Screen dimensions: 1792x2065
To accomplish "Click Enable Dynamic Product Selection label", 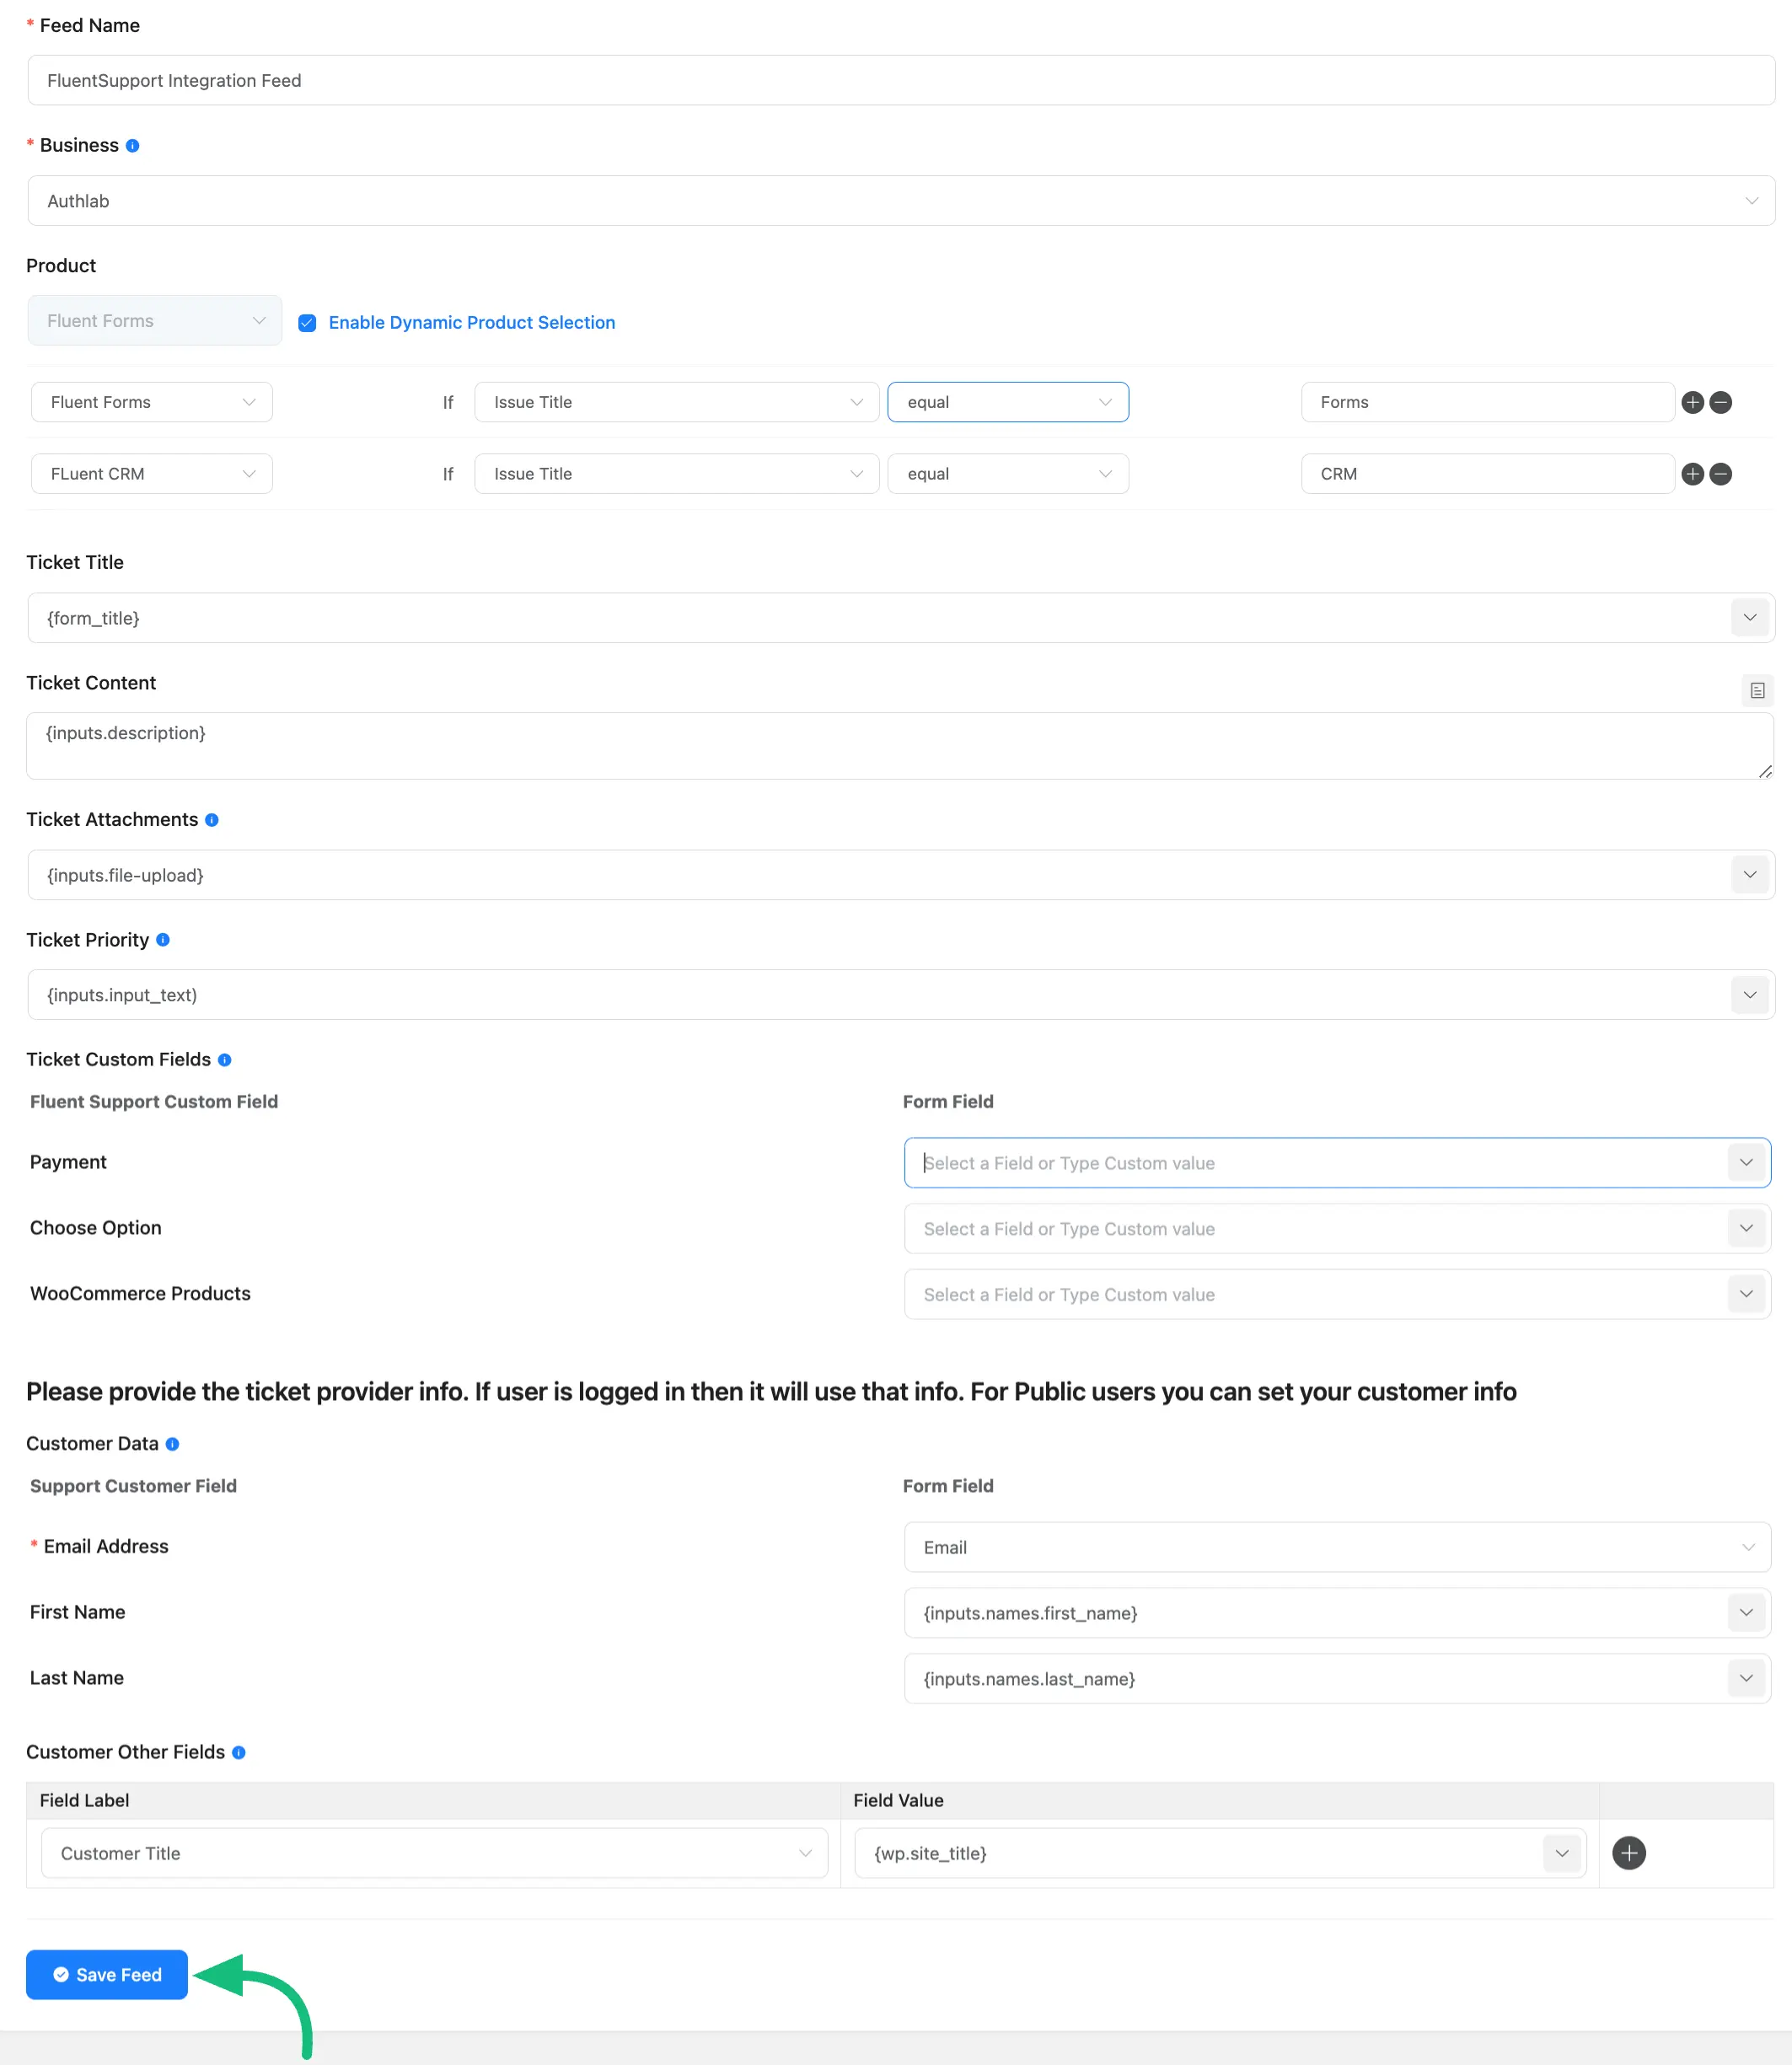I will (x=471, y=323).
